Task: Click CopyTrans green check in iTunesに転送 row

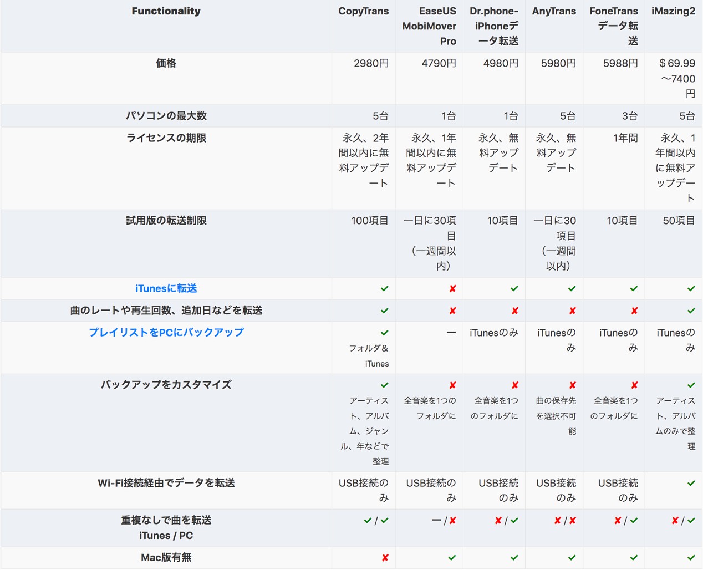Action: point(384,288)
